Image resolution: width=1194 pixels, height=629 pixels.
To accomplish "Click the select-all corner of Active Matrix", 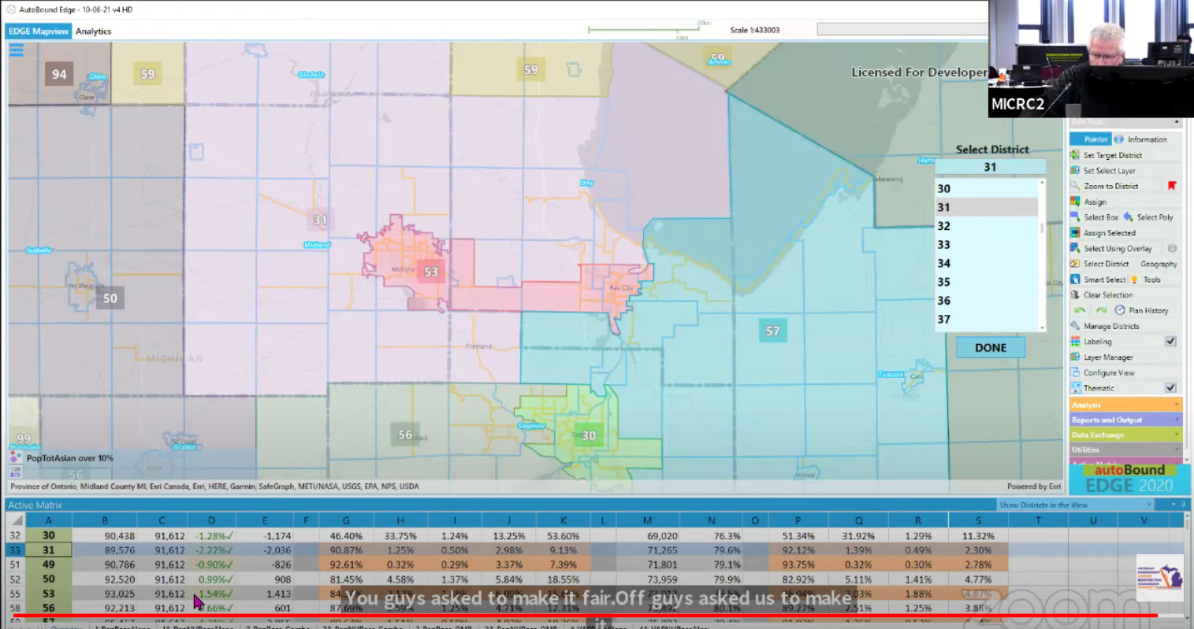I will click(16, 520).
